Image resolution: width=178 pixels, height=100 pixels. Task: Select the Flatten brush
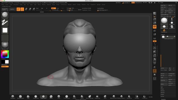click(x=82, y=97)
